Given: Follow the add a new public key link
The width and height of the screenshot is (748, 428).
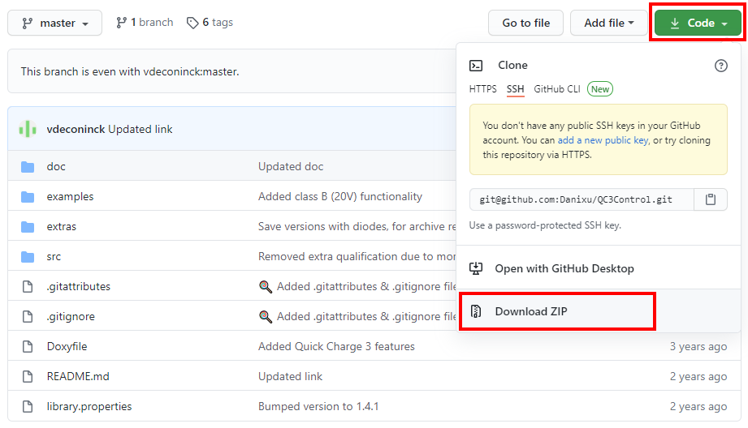Looking at the screenshot, I should (x=603, y=140).
